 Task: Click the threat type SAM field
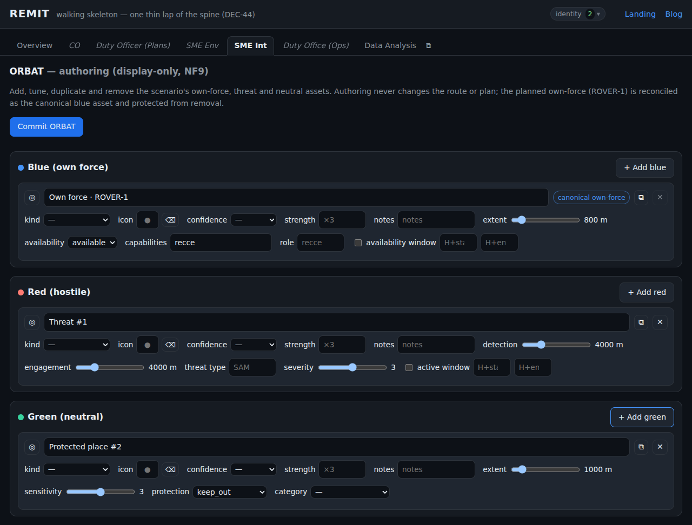tap(252, 368)
